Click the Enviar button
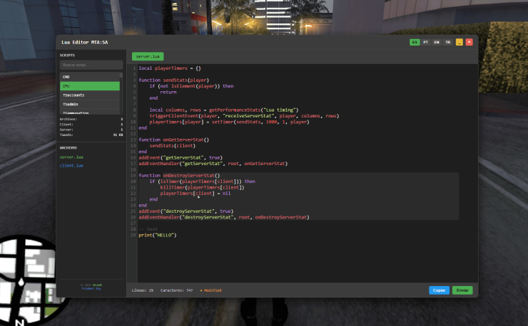Image resolution: width=528 pixels, height=326 pixels. tap(462, 290)
